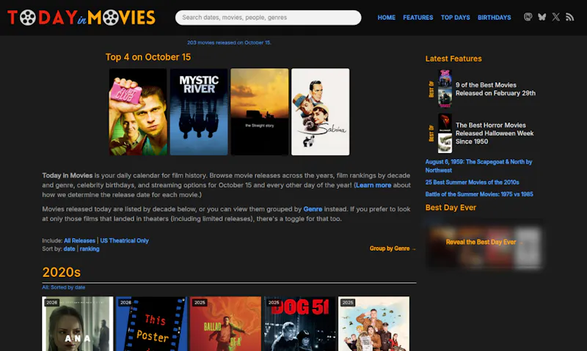Open the 2025 Dog 51 movie poster

pyautogui.click(x=299, y=324)
